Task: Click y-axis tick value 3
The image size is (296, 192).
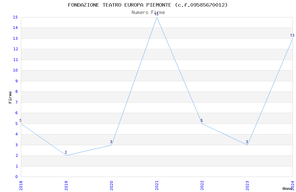Action: tap(17, 145)
